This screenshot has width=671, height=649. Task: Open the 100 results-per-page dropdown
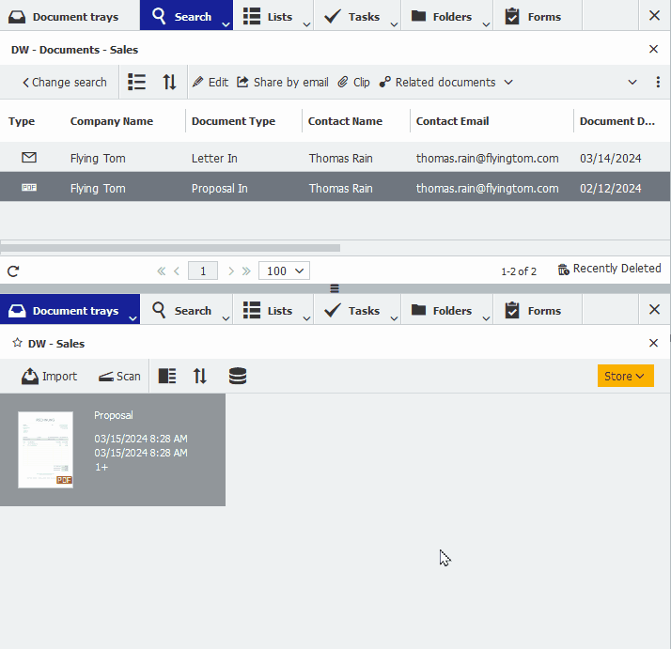click(284, 270)
